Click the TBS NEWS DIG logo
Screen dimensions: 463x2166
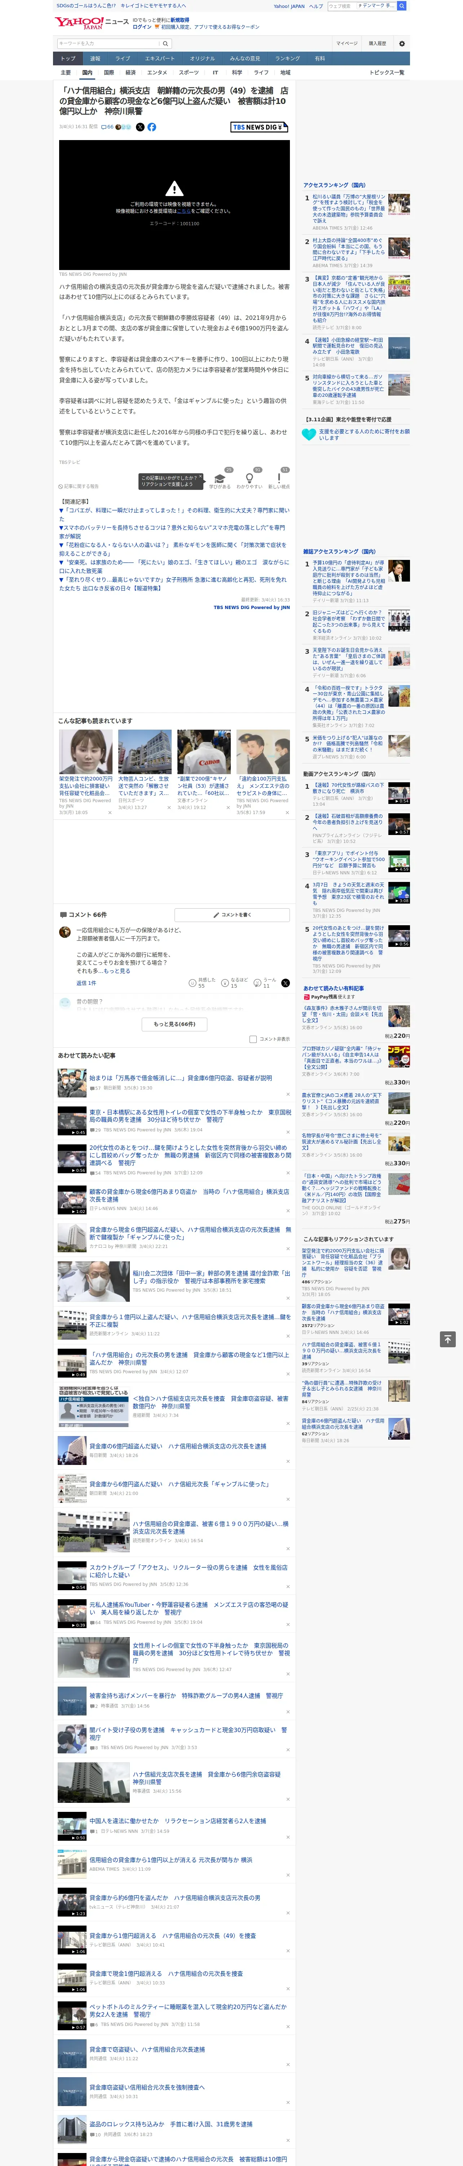tap(259, 127)
